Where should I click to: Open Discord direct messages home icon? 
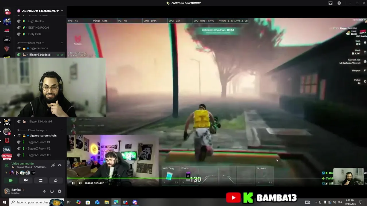(7, 11)
